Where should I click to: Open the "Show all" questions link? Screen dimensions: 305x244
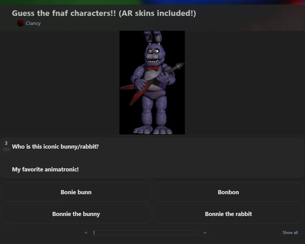pyautogui.click(x=290, y=233)
